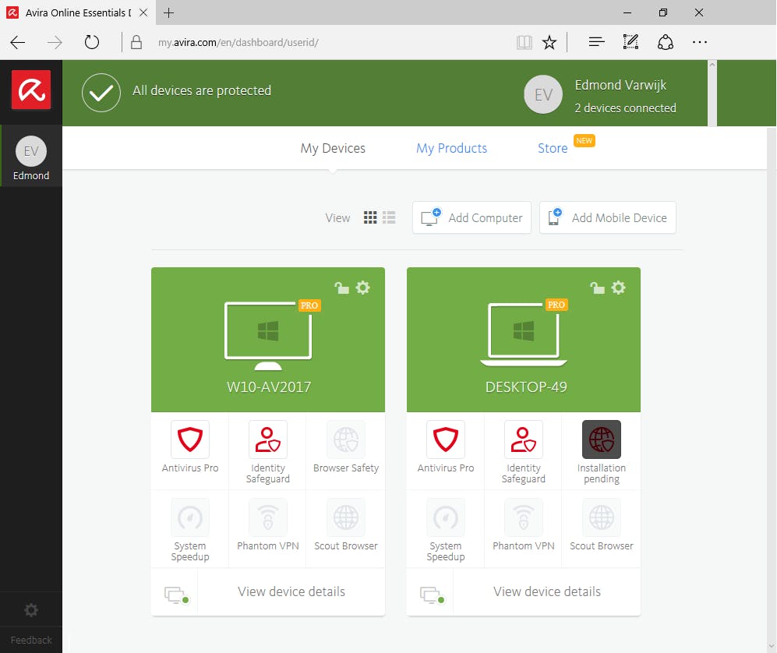Toggle reading view in the address bar
Viewport: 777px width, 653px height.
pos(524,43)
